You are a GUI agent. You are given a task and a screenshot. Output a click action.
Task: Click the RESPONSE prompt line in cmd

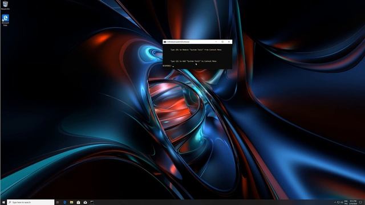168,66
